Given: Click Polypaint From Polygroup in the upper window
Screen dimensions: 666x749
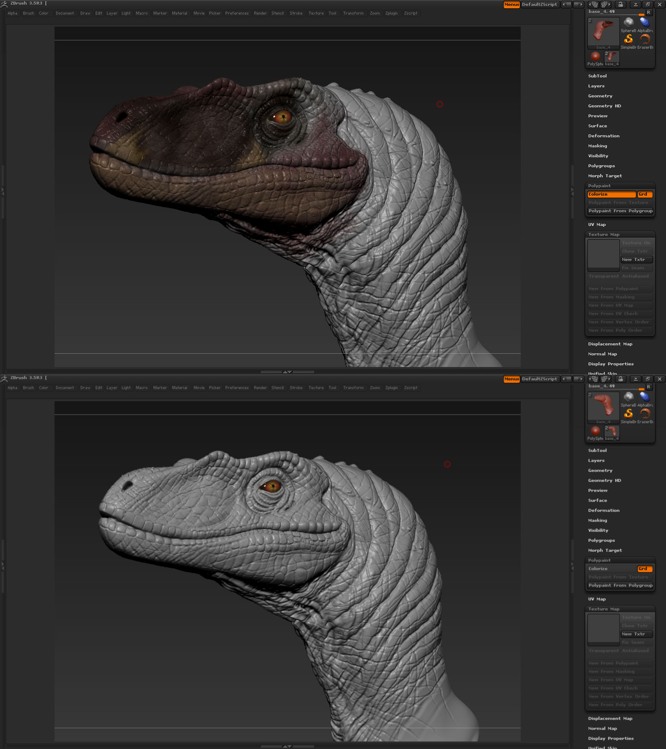Looking at the screenshot, I should [620, 211].
